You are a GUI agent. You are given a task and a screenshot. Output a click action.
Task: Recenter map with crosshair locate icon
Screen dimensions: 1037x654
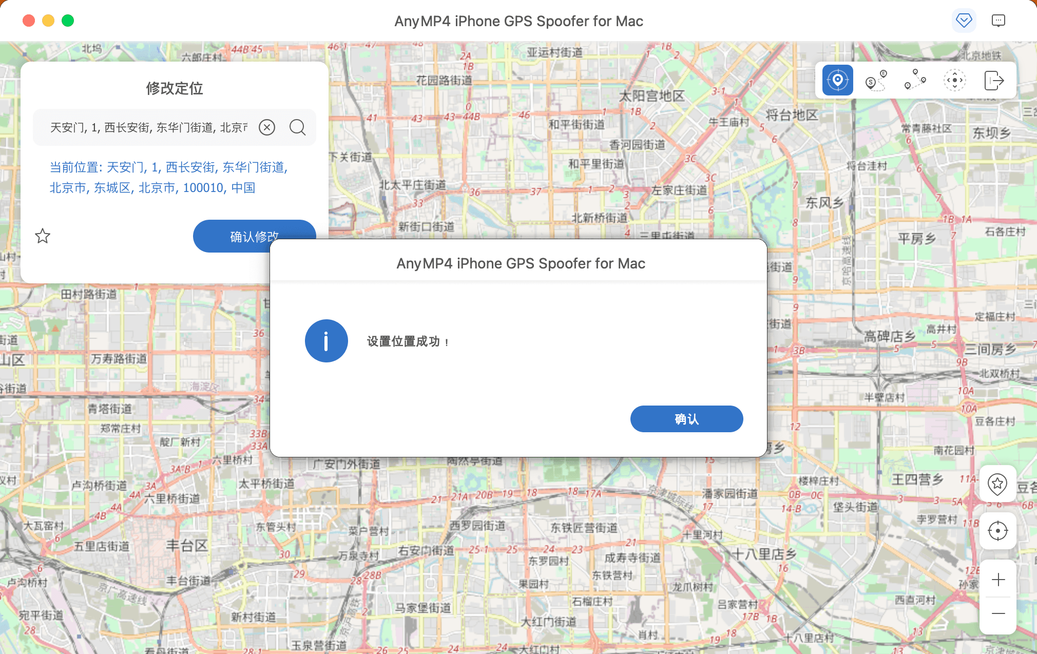(x=997, y=531)
